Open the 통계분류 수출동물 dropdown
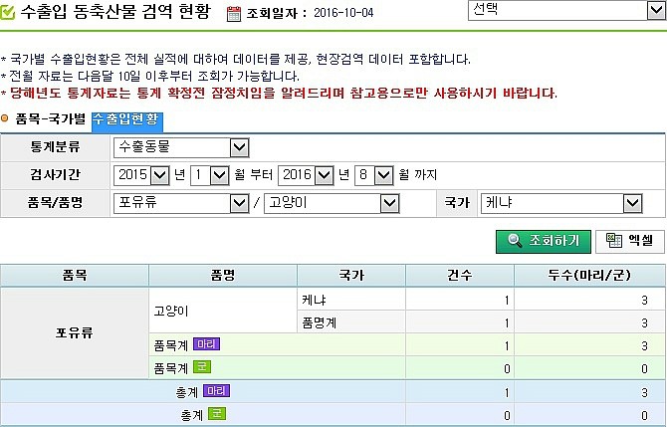667x427 pixels. (181, 147)
